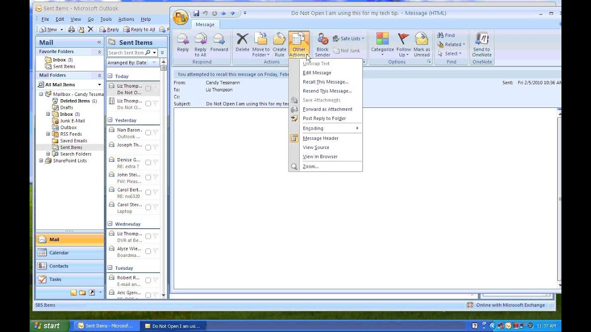Toggle the flag box for Aric Gjerv... message
The width and height of the screenshot is (591, 332).
pyautogui.click(x=148, y=295)
